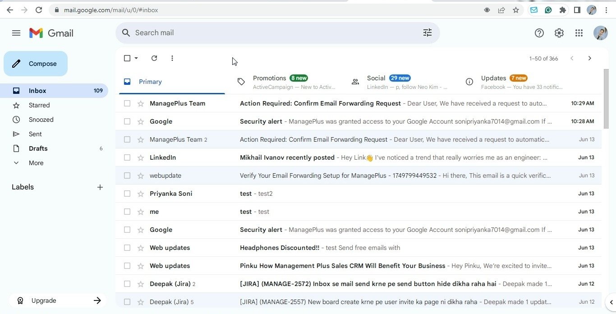This screenshot has width=616, height=314.
Task: Open the Mikhail Ivanov recently posted email
Action: [358, 157]
